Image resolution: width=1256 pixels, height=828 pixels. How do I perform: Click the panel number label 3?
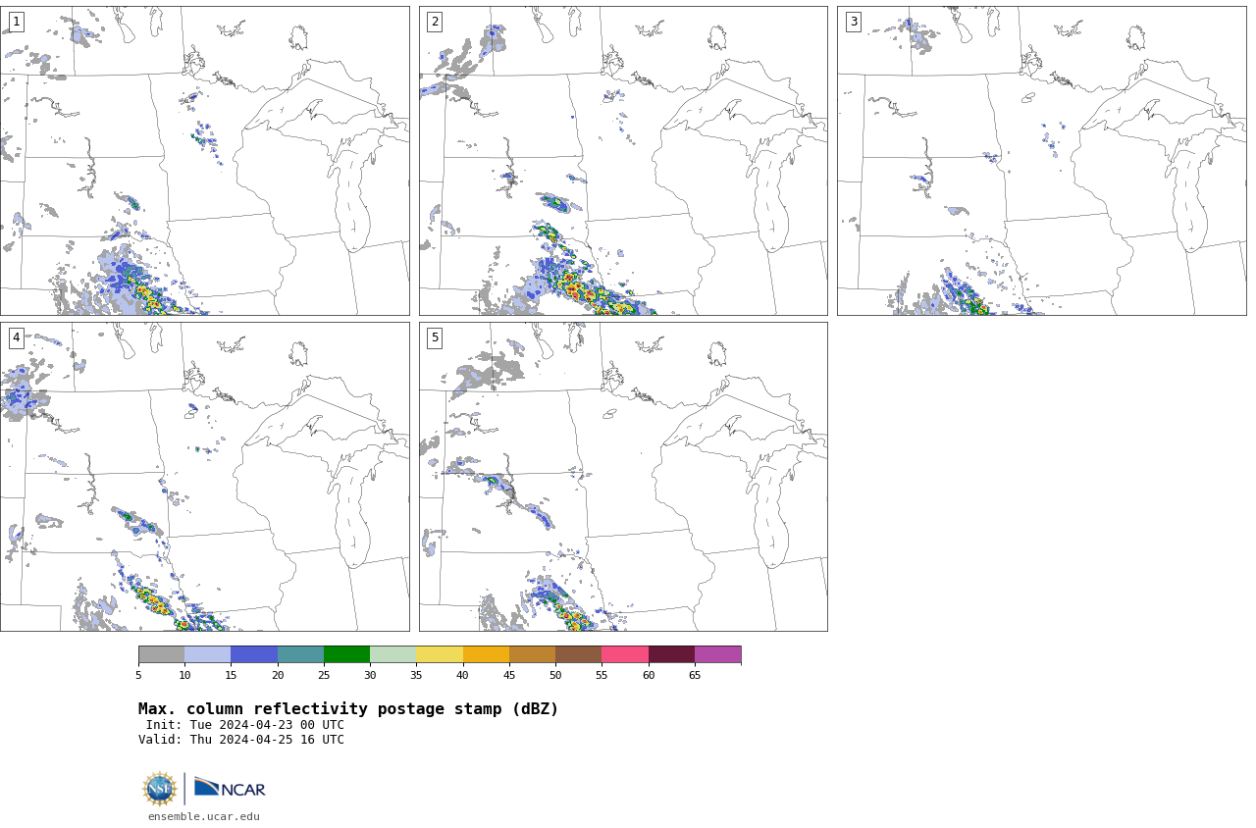click(x=854, y=22)
